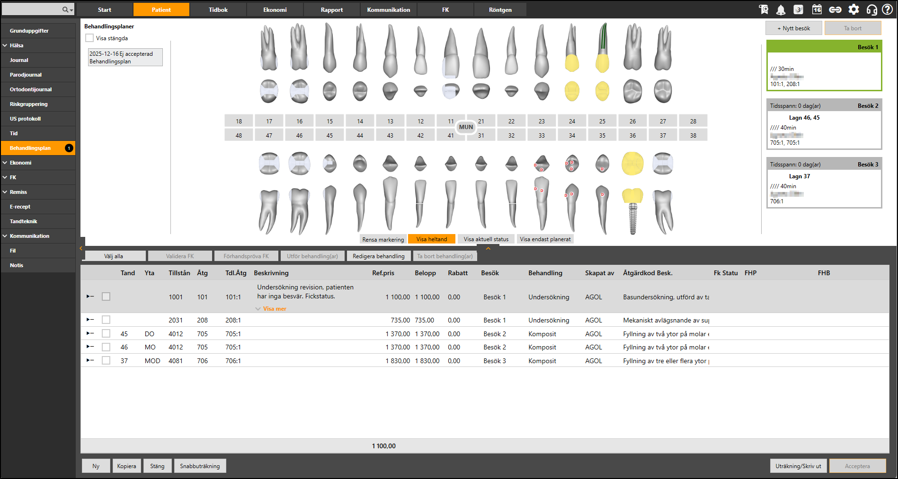Viewport: 898px width, 479px height.
Task: Select tooth number 16 in chart
Action: pyautogui.click(x=299, y=122)
